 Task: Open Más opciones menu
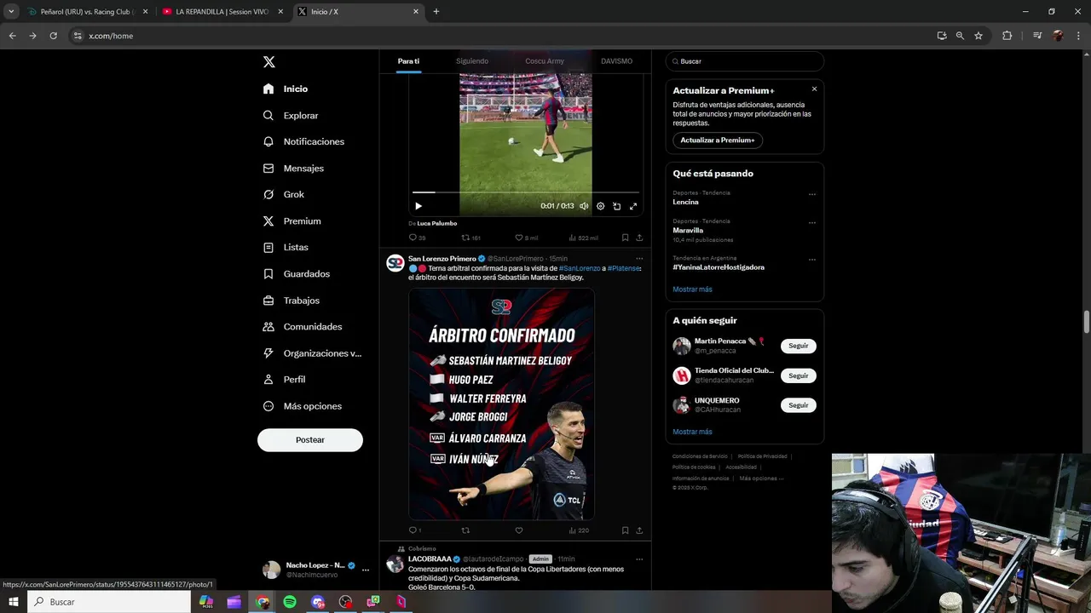(x=302, y=406)
